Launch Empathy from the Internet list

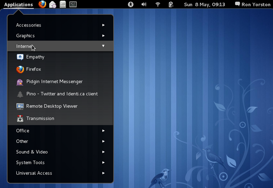point(35,57)
